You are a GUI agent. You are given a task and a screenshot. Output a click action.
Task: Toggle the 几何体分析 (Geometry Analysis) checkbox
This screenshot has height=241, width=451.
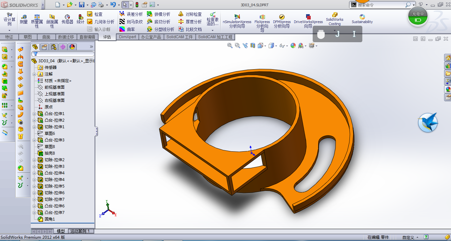pos(90,22)
